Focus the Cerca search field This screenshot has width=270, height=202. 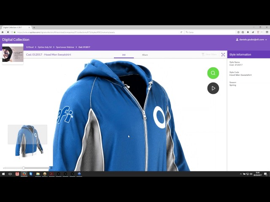pyautogui.click(x=210, y=32)
